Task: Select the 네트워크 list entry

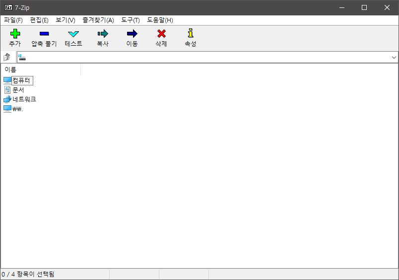Action: tap(24, 99)
